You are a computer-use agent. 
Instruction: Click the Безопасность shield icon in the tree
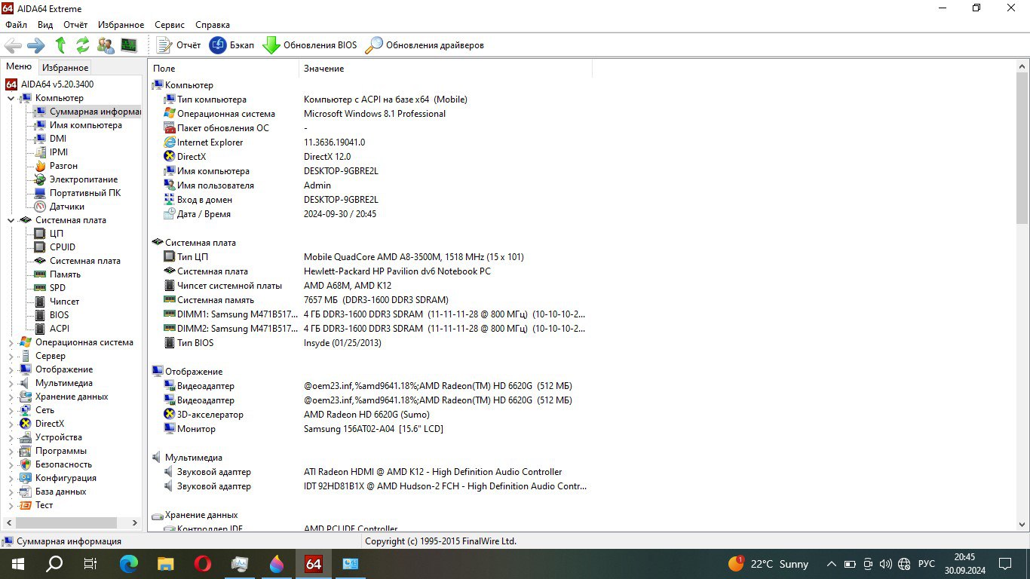[x=26, y=464]
